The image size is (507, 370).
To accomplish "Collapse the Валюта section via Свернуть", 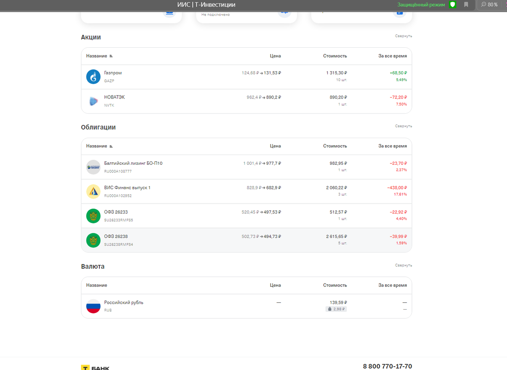I will coord(403,265).
